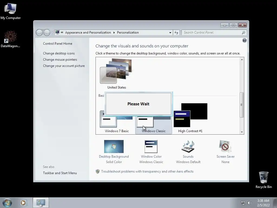The image size is (277, 208).
Task: Click the theme list scrollbar thumb
Action: pos(242,105)
